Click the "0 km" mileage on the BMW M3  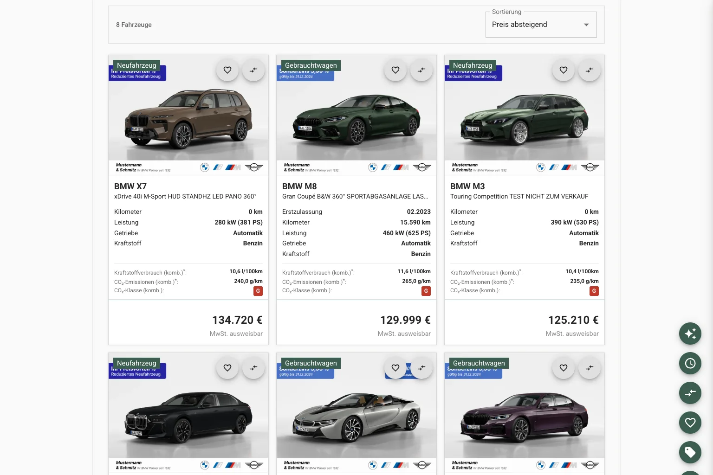tap(591, 212)
